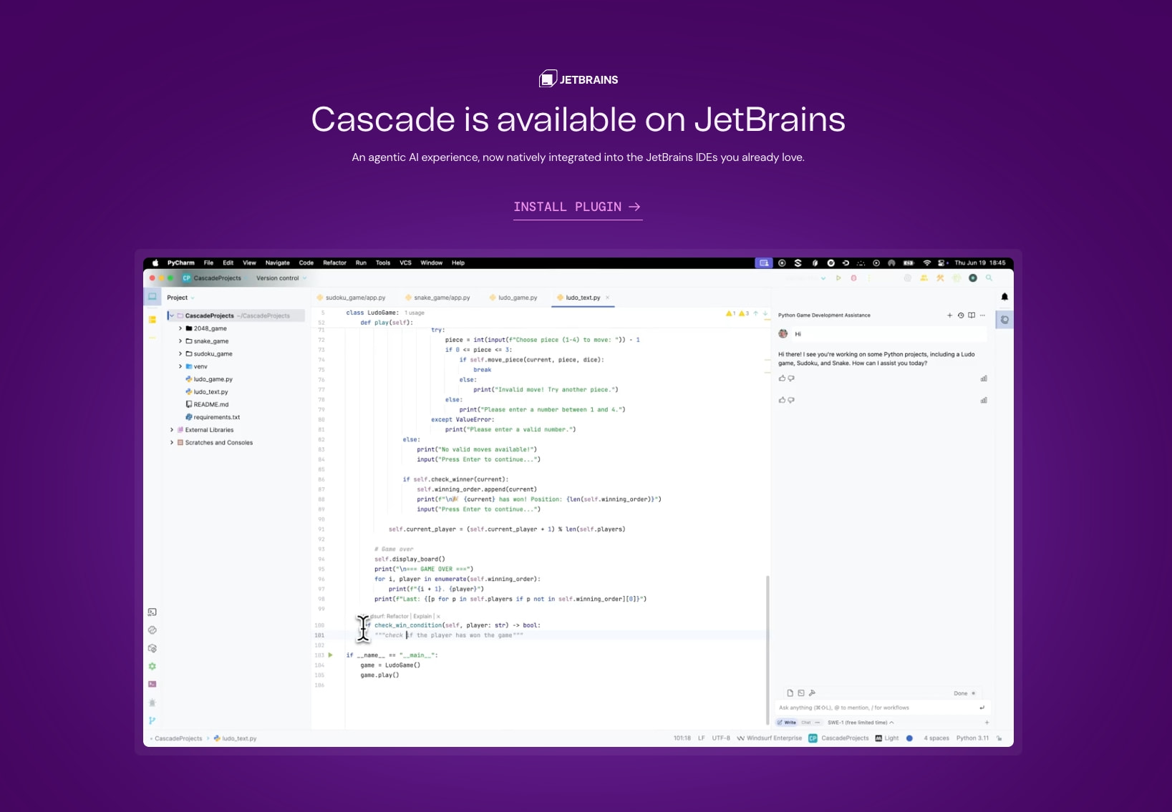Close the ludo_text.py tab
This screenshot has width=1172, height=812.
(x=608, y=298)
